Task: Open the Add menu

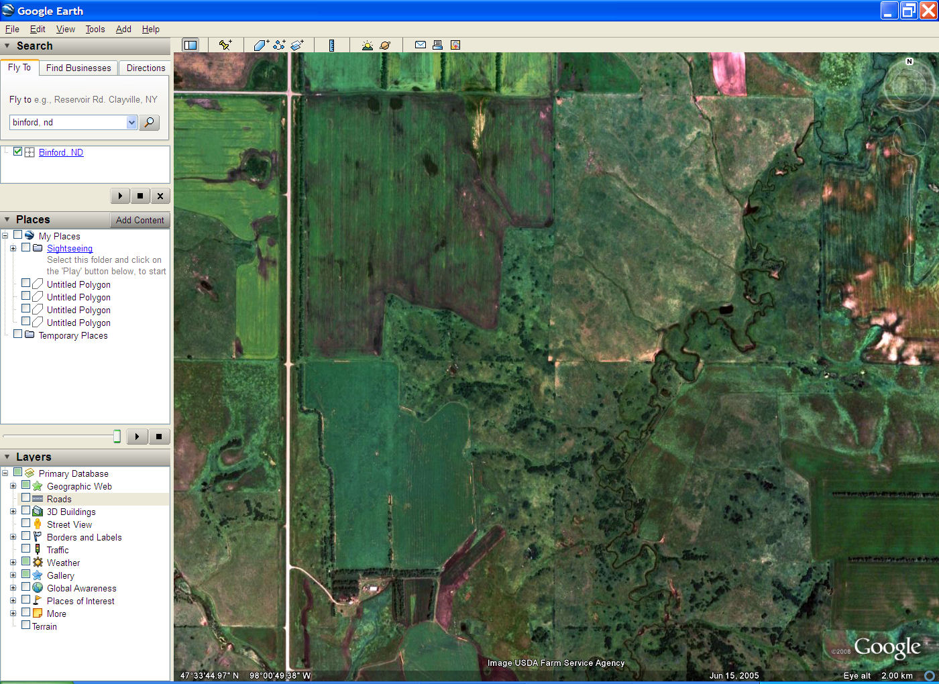Action: pyautogui.click(x=123, y=29)
